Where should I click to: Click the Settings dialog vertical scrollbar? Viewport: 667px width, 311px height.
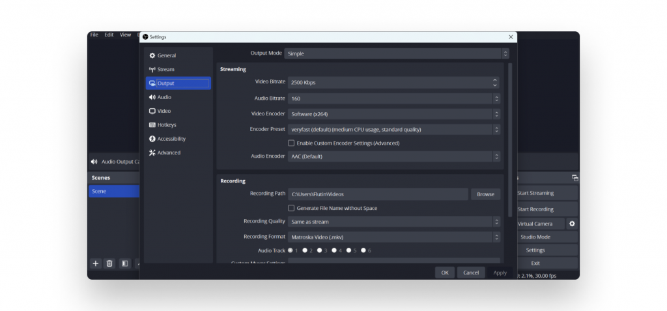[510, 140]
